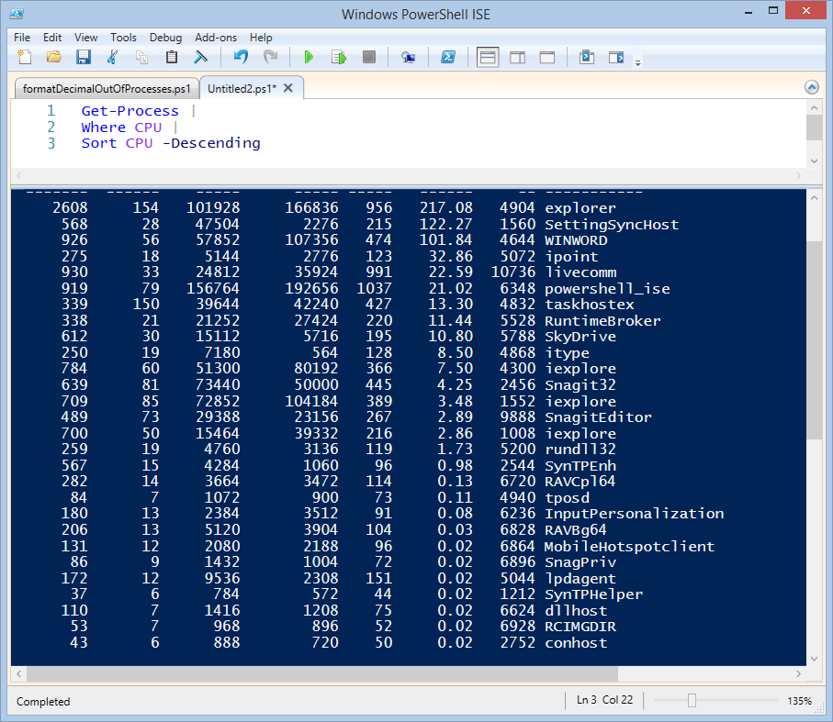Run the current script
Viewport: 833px width, 722px height.
310,57
